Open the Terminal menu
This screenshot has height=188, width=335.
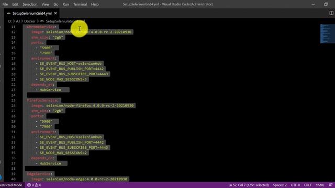pyautogui.click(x=80, y=4)
